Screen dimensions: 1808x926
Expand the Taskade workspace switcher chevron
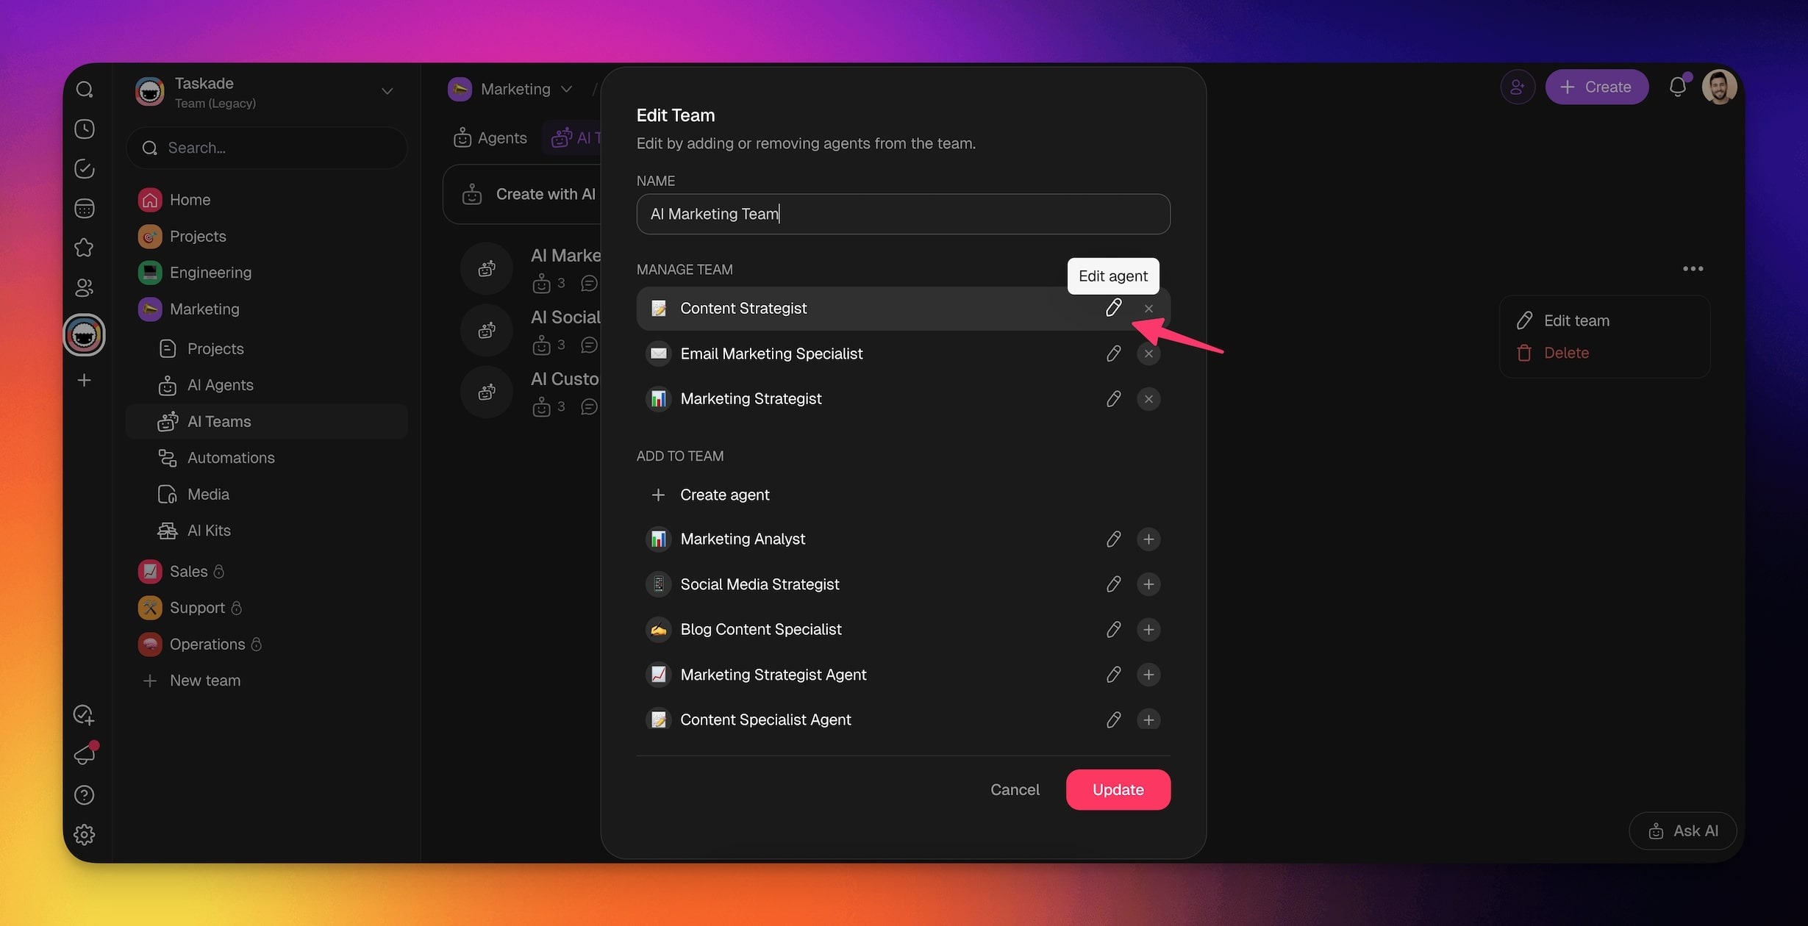click(387, 91)
